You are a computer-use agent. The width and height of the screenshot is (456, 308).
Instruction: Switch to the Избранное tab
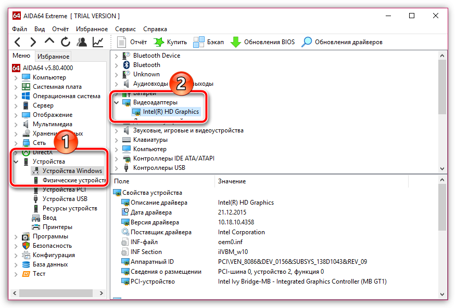tap(53, 57)
